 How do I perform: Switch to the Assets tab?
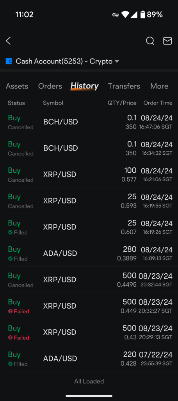click(x=17, y=86)
